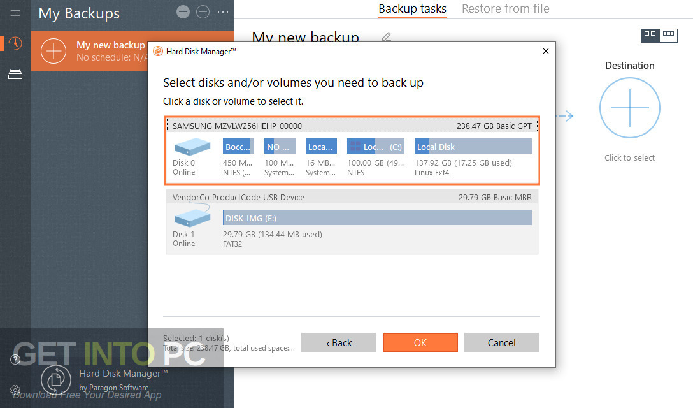This screenshot has height=408, width=693.
Task: Click the 'Click to select' destination text
Action: [629, 158]
